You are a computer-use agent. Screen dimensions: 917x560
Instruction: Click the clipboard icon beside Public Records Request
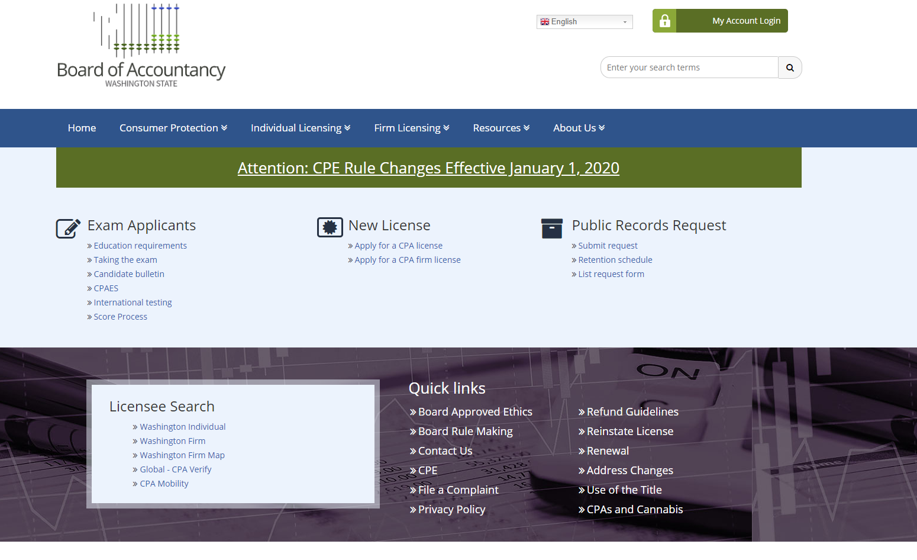point(552,228)
